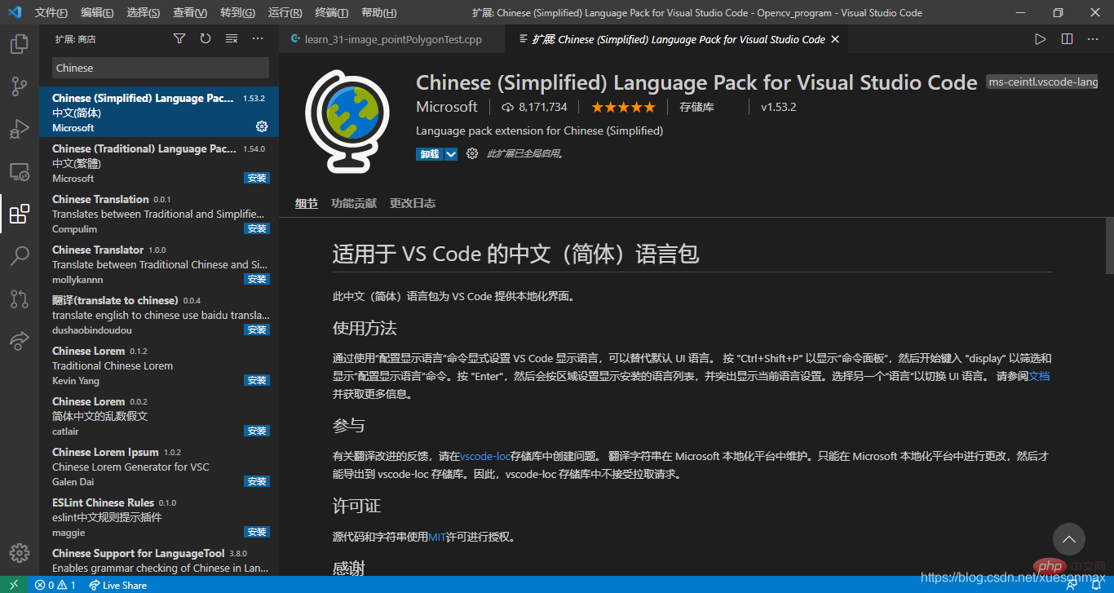Click the extension filter funnel icon
Screen dimensions: 1114x593
point(179,38)
